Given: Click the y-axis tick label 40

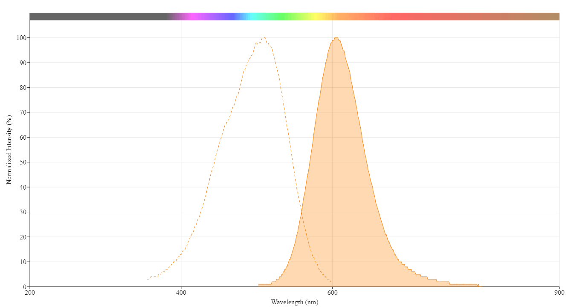Looking at the screenshot, I should pos(23,187).
